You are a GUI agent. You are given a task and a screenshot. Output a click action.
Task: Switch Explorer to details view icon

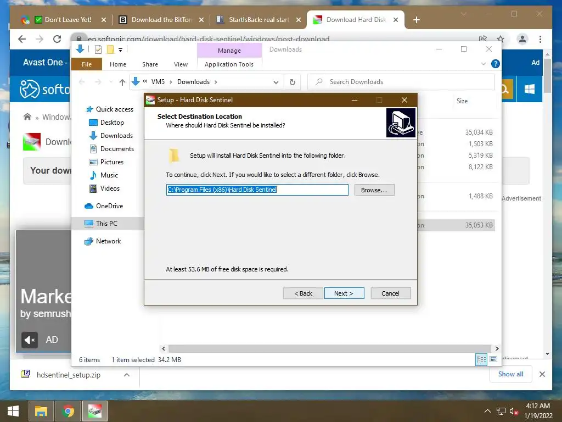[x=481, y=359]
